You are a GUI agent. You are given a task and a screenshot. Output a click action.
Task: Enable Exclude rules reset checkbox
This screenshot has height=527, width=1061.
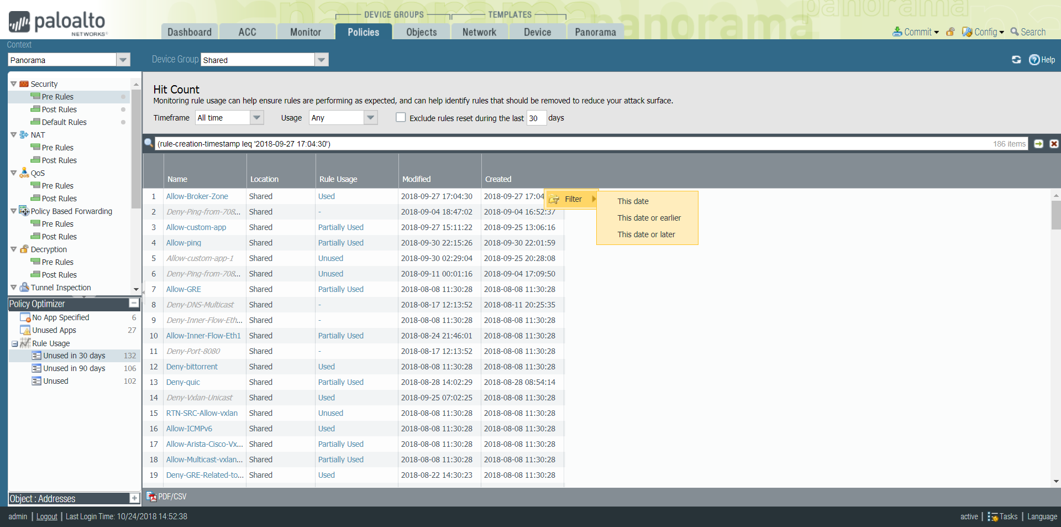click(401, 117)
